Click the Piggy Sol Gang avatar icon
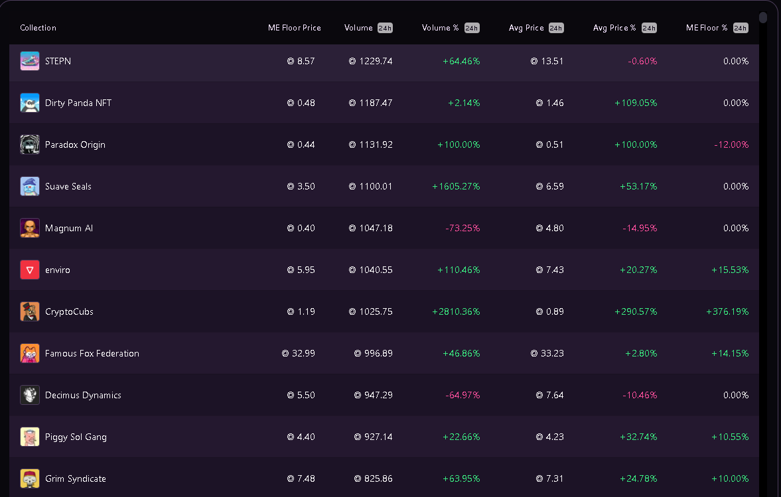Image resolution: width=781 pixels, height=497 pixels. 30,437
